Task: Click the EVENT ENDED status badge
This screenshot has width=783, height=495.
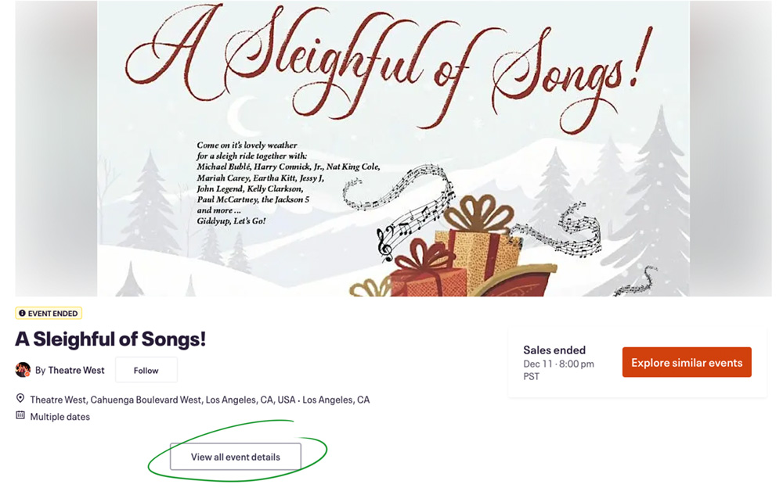Action: pos(49,314)
